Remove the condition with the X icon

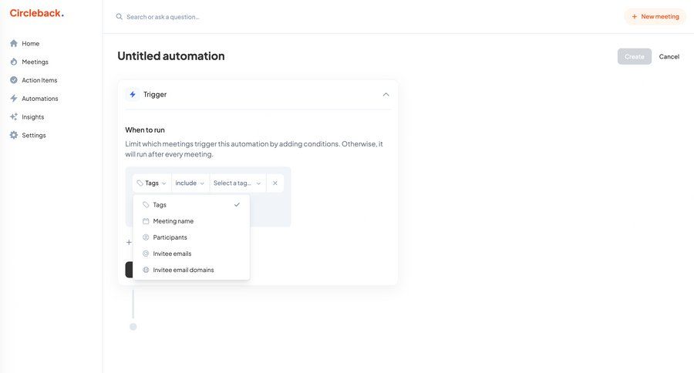point(275,183)
